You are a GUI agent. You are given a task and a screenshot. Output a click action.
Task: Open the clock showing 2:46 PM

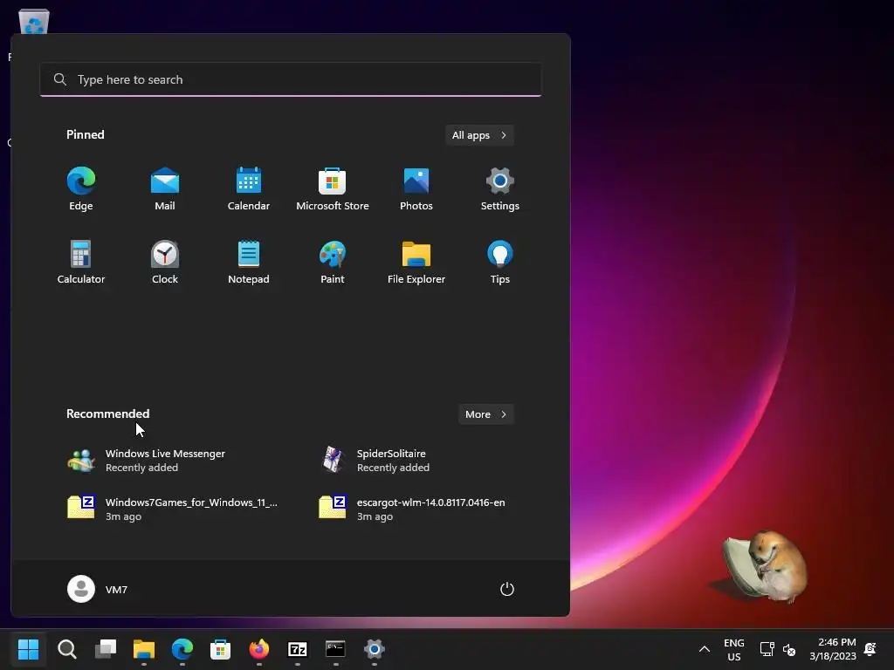(833, 649)
